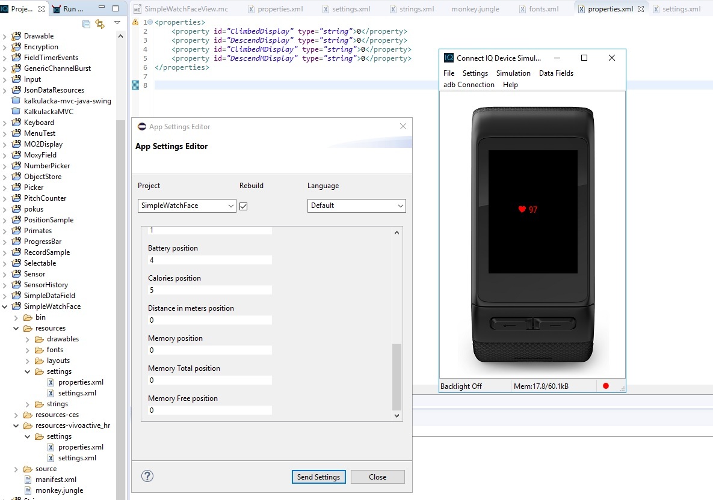The image size is (713, 500).
Task: Expand the resources-ces folder
Action: (x=16, y=415)
